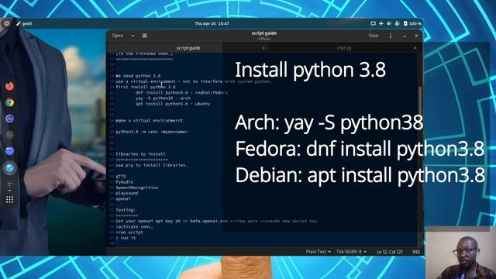This screenshot has height=279, width=496.
Task: Launch Firefox from the dock
Action: pos(9,86)
